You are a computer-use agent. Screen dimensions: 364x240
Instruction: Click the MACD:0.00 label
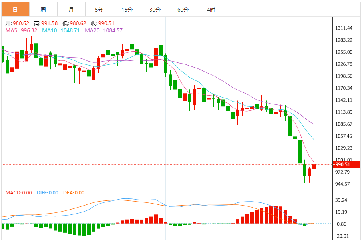click(x=18, y=193)
